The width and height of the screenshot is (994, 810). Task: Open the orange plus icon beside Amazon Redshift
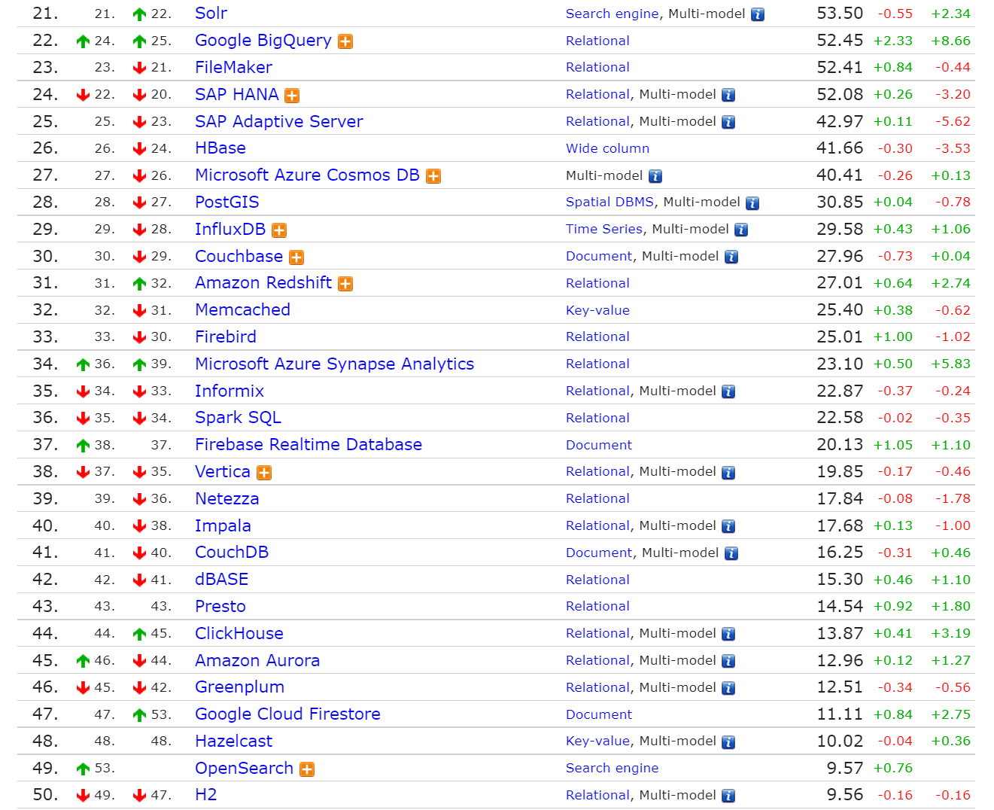click(x=345, y=284)
